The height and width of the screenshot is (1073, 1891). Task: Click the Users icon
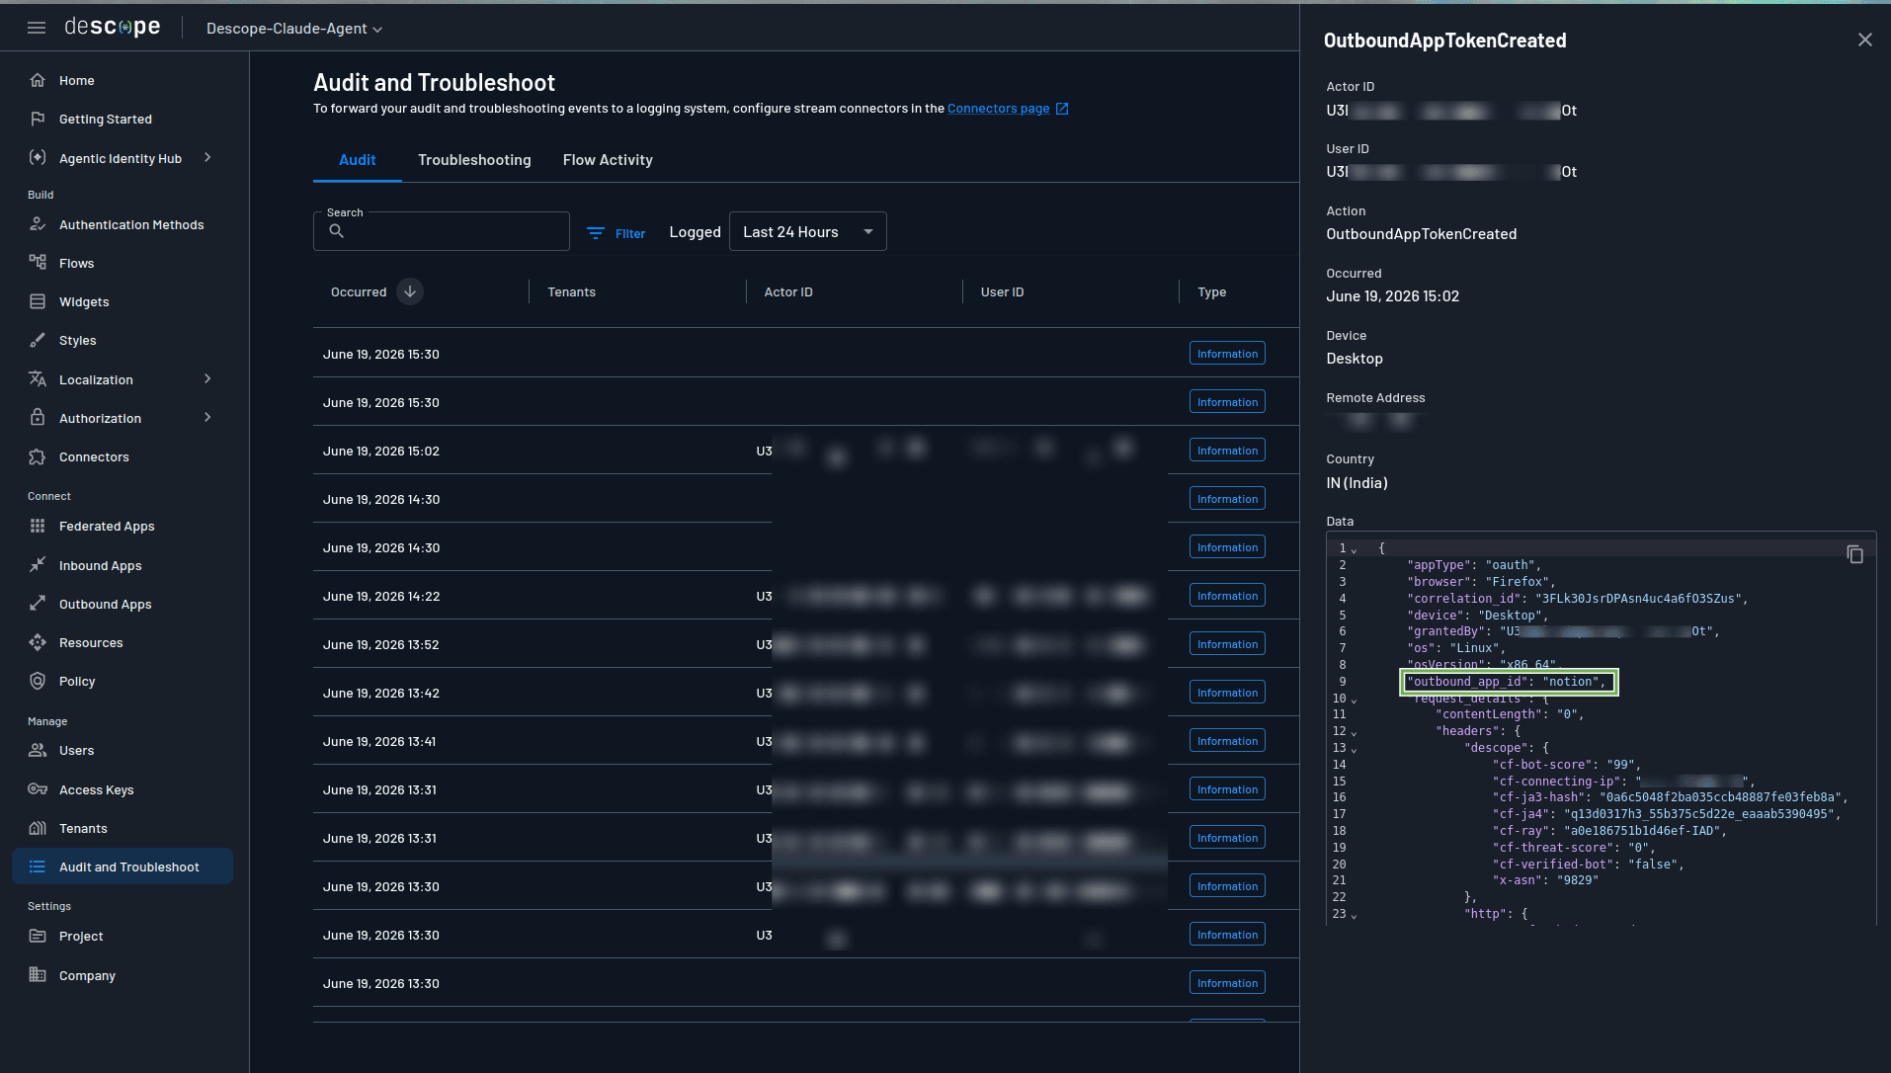tap(38, 750)
